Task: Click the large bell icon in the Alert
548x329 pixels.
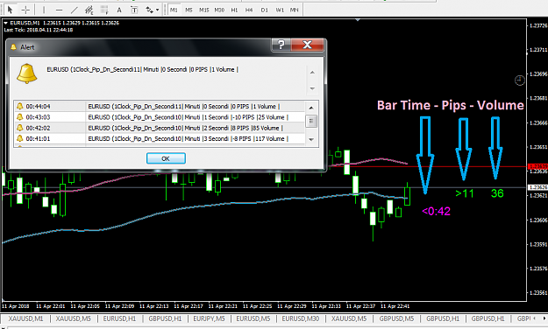Action: click(26, 73)
